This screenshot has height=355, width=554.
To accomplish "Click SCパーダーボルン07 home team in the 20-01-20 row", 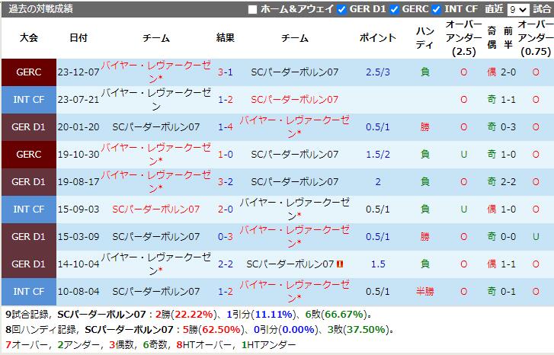I will pyautogui.click(x=156, y=126).
